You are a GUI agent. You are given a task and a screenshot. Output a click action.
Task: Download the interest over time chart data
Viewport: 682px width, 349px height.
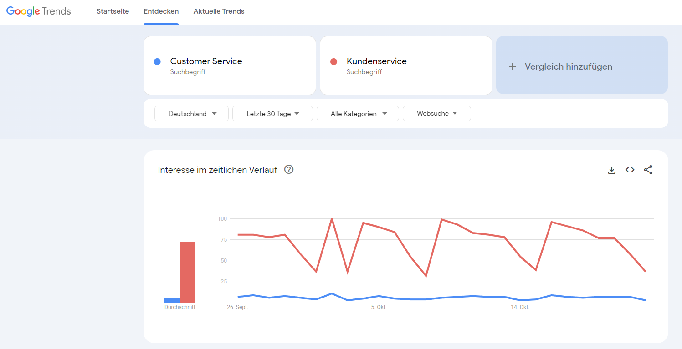coord(612,170)
